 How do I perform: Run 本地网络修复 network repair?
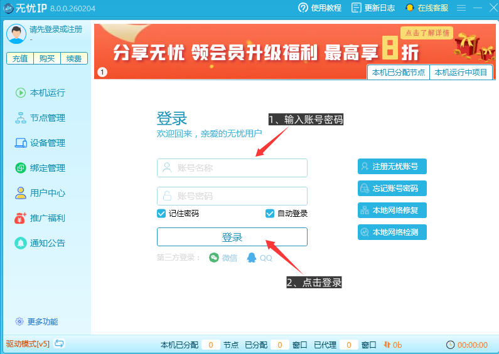tap(392, 211)
